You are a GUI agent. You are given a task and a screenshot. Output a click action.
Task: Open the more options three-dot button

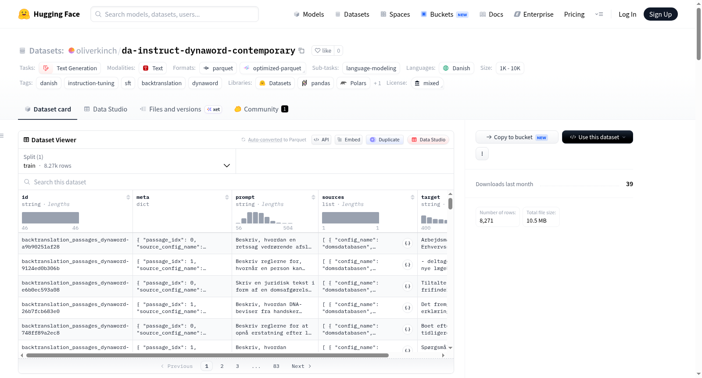click(x=482, y=154)
